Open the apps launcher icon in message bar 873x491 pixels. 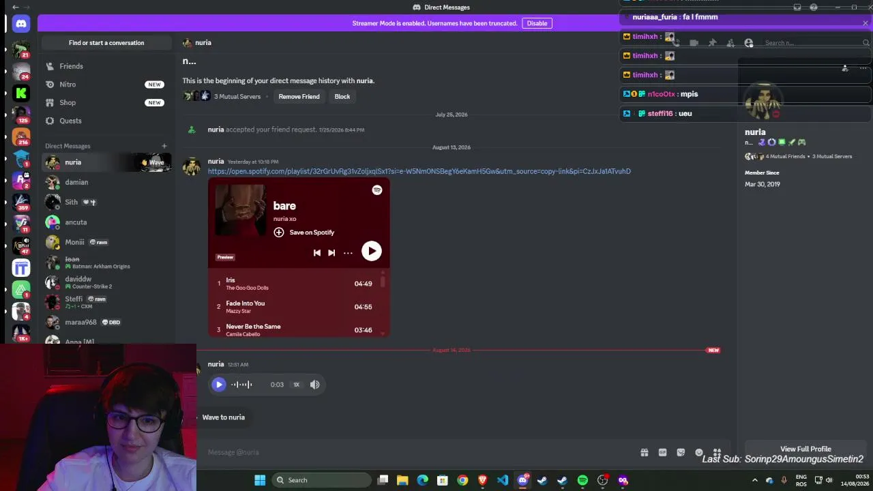point(717,452)
